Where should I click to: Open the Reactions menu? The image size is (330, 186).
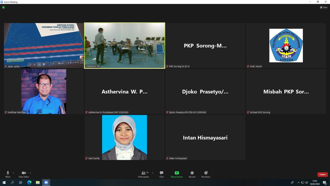[x=206, y=174]
